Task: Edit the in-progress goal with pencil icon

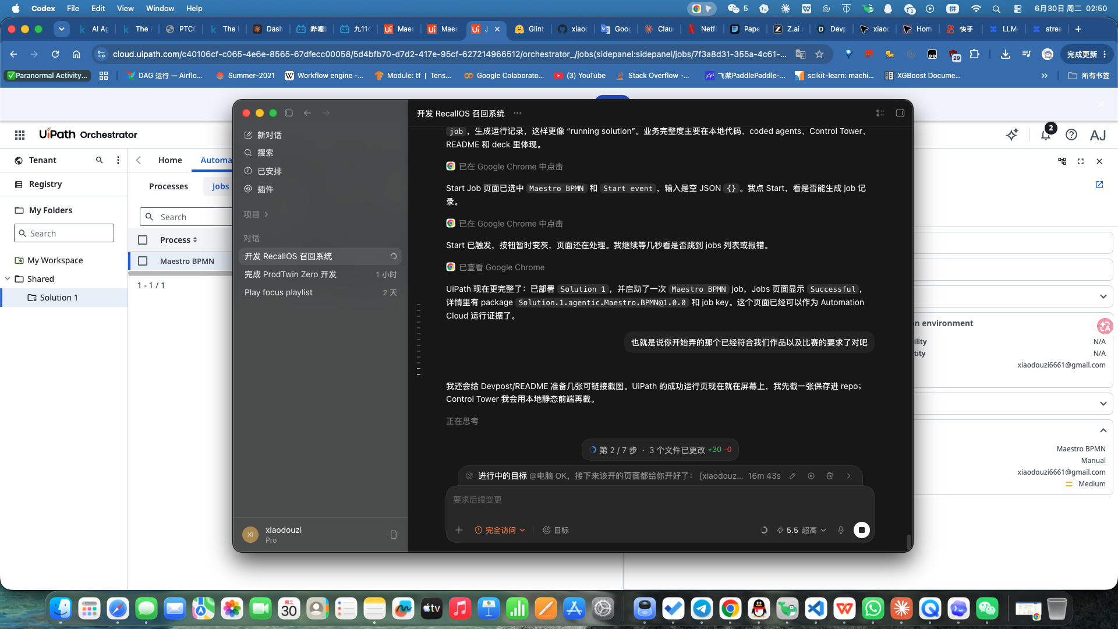Action: click(792, 476)
